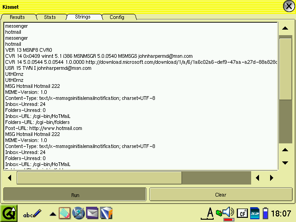
Task: Click the vertical scrollbar top up arrow
Action: coord(285,28)
